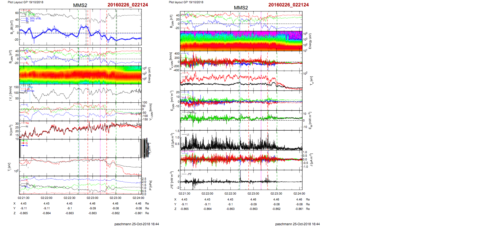Image resolution: width=486 pixels, height=226 pixels.
Task: Click the 02:23:00 time tick under right plot
Action: (253, 193)
